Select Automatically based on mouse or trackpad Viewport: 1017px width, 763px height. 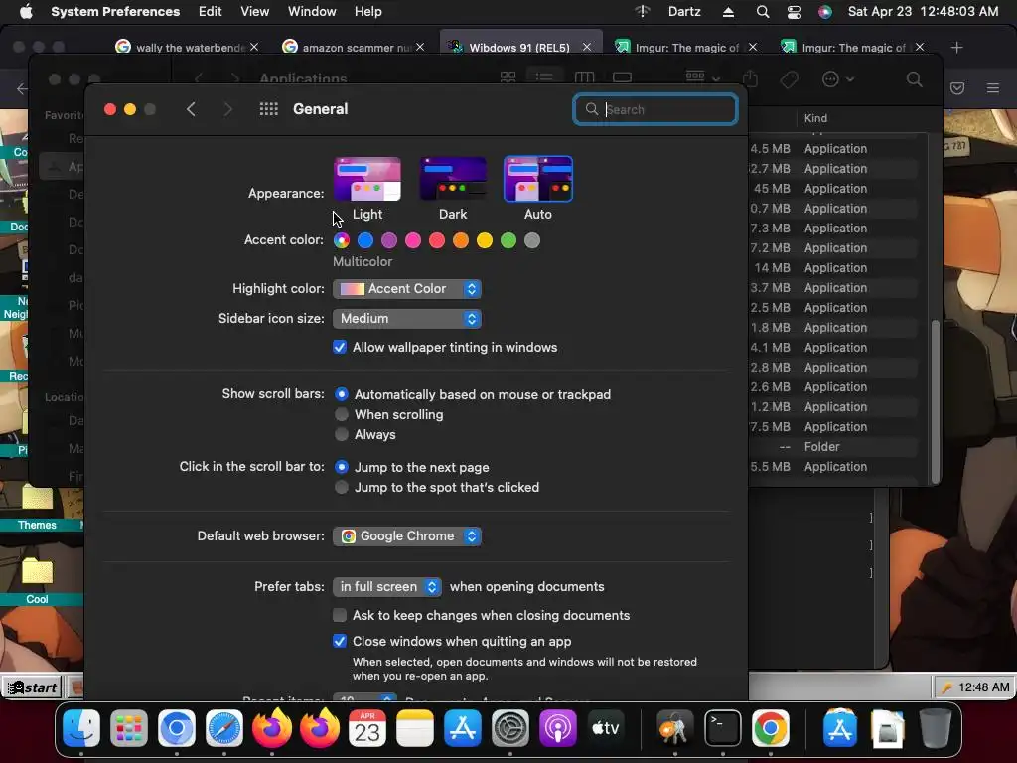(x=342, y=394)
